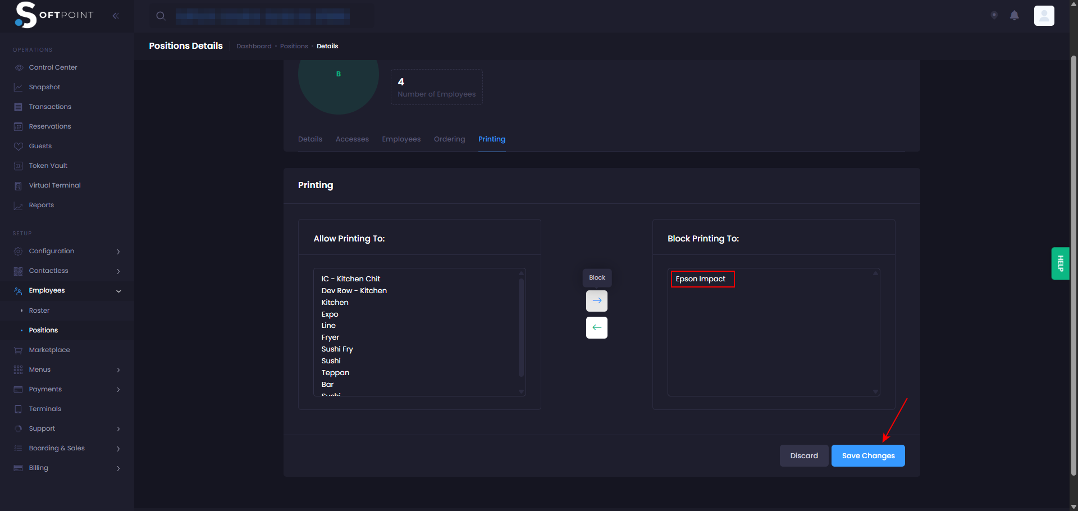
Task: Open the user profile avatar
Action: click(1044, 16)
